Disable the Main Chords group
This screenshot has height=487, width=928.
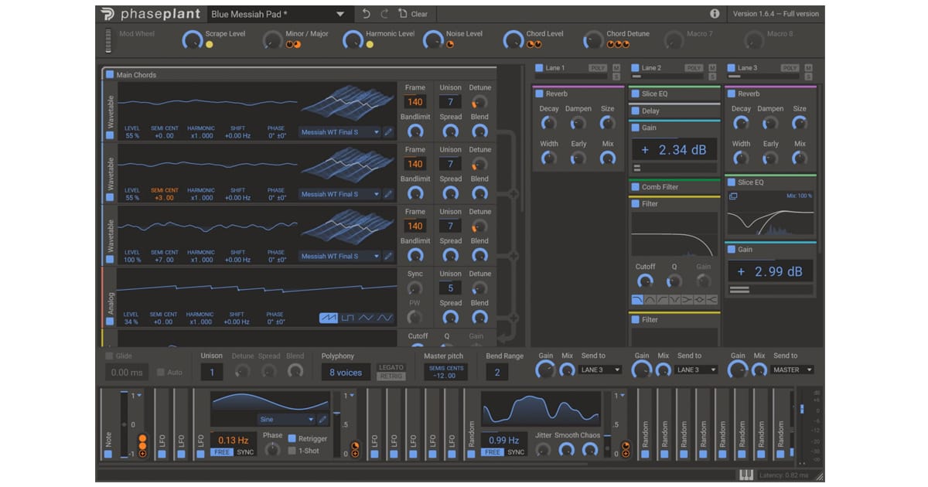point(110,75)
